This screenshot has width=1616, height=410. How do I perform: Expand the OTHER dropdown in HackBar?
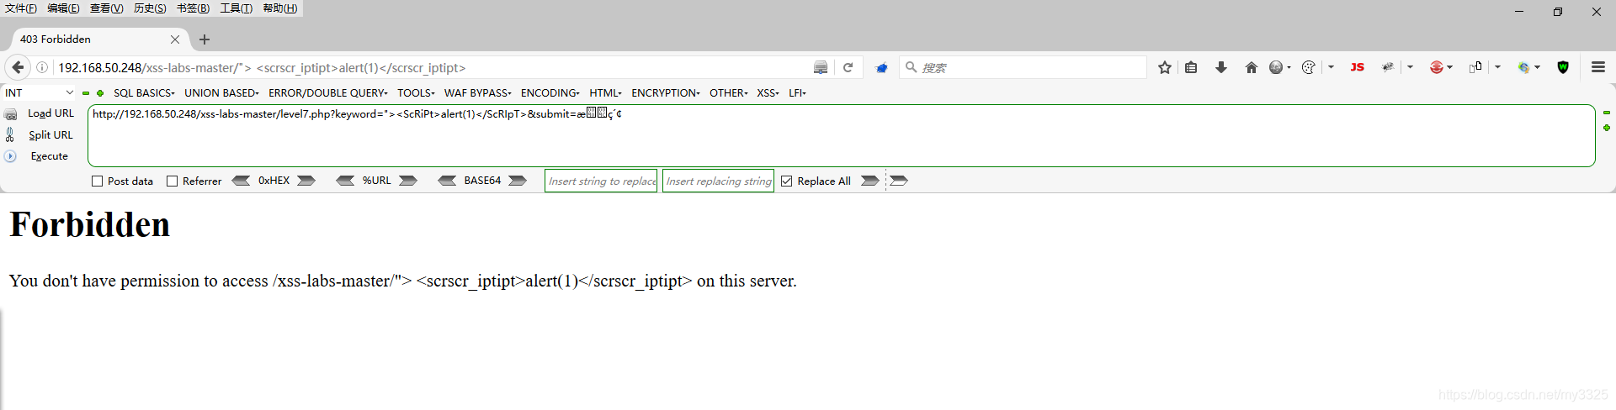729,92
